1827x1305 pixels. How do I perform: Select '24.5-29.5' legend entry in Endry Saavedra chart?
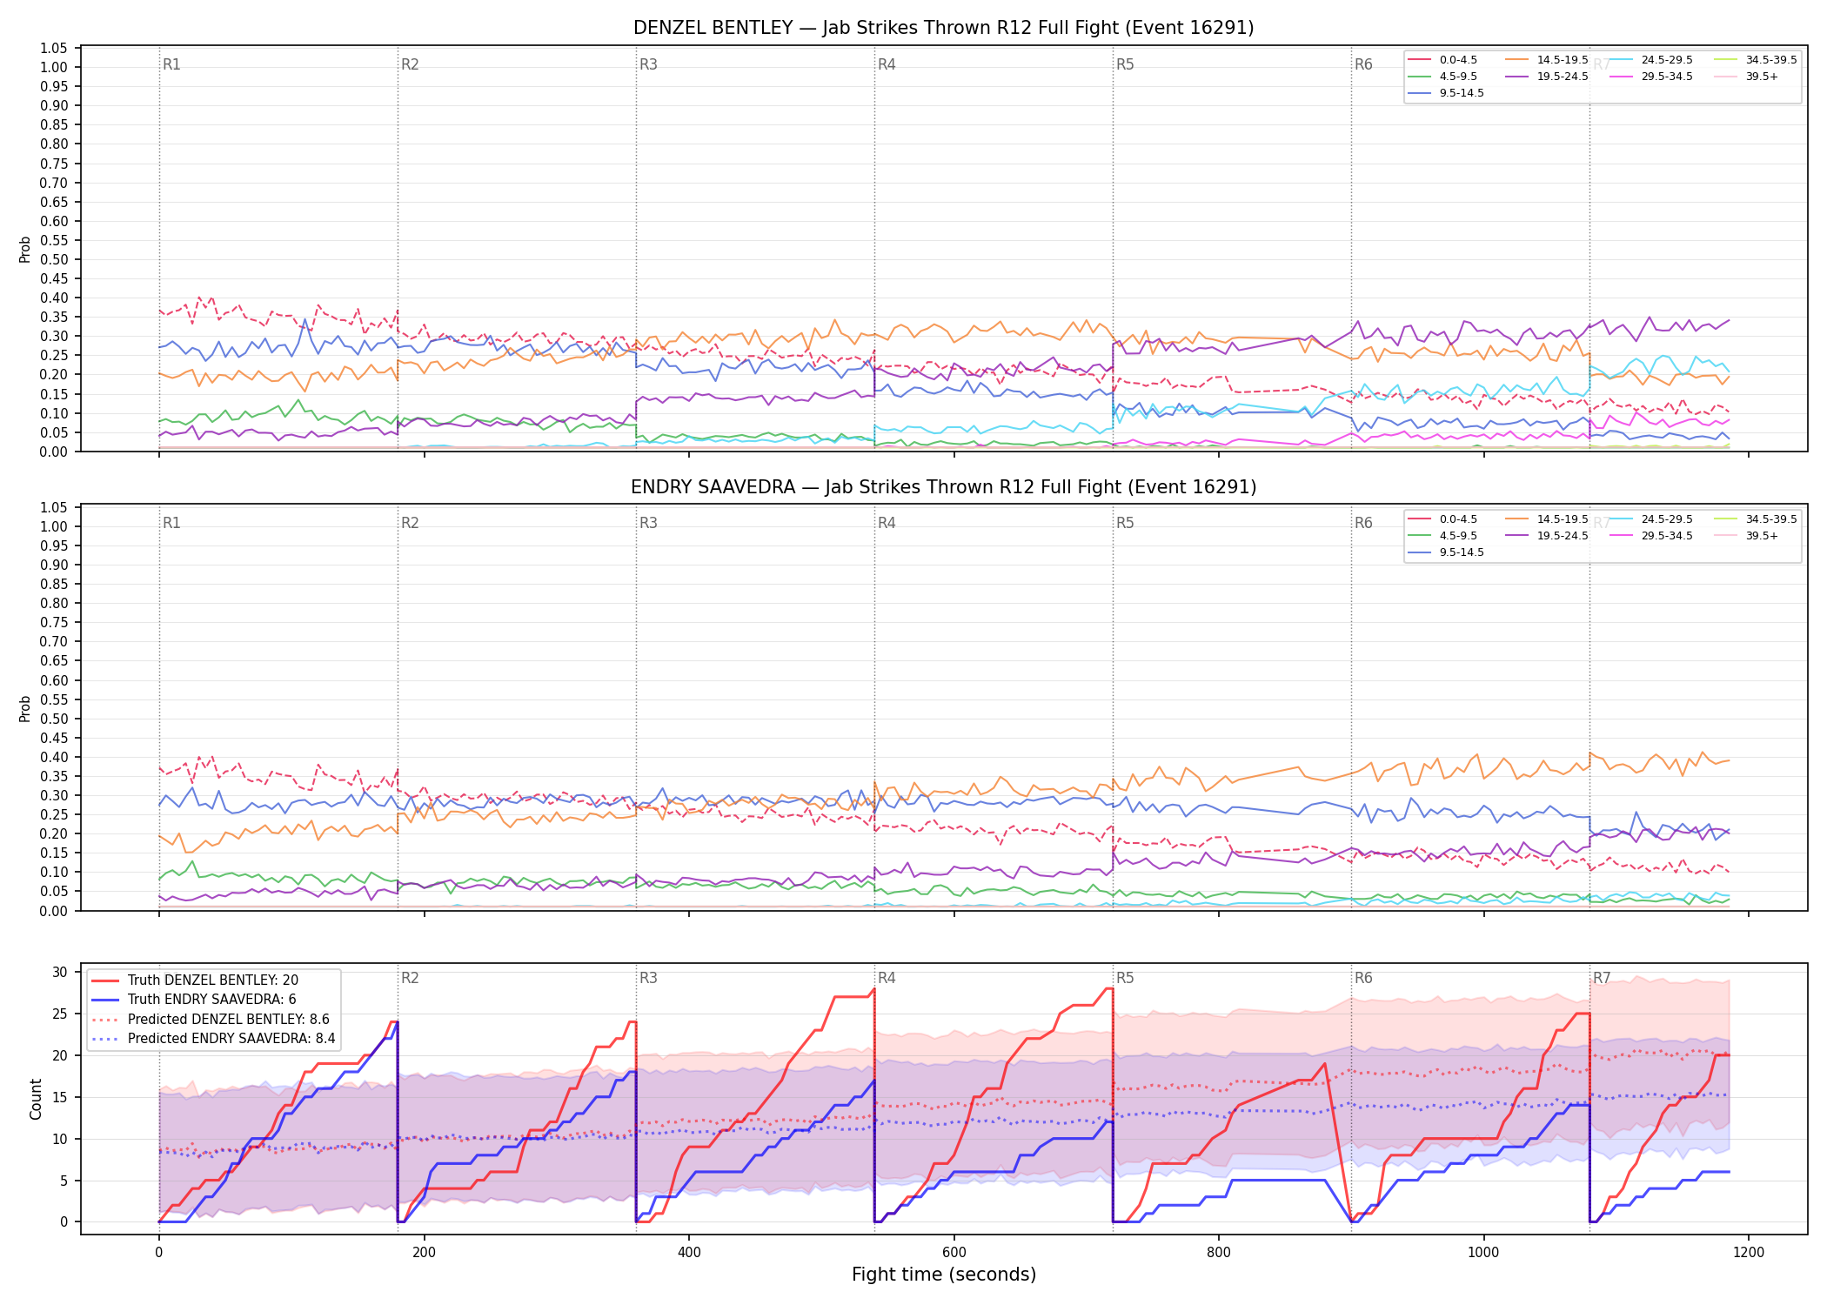[x=1651, y=519]
